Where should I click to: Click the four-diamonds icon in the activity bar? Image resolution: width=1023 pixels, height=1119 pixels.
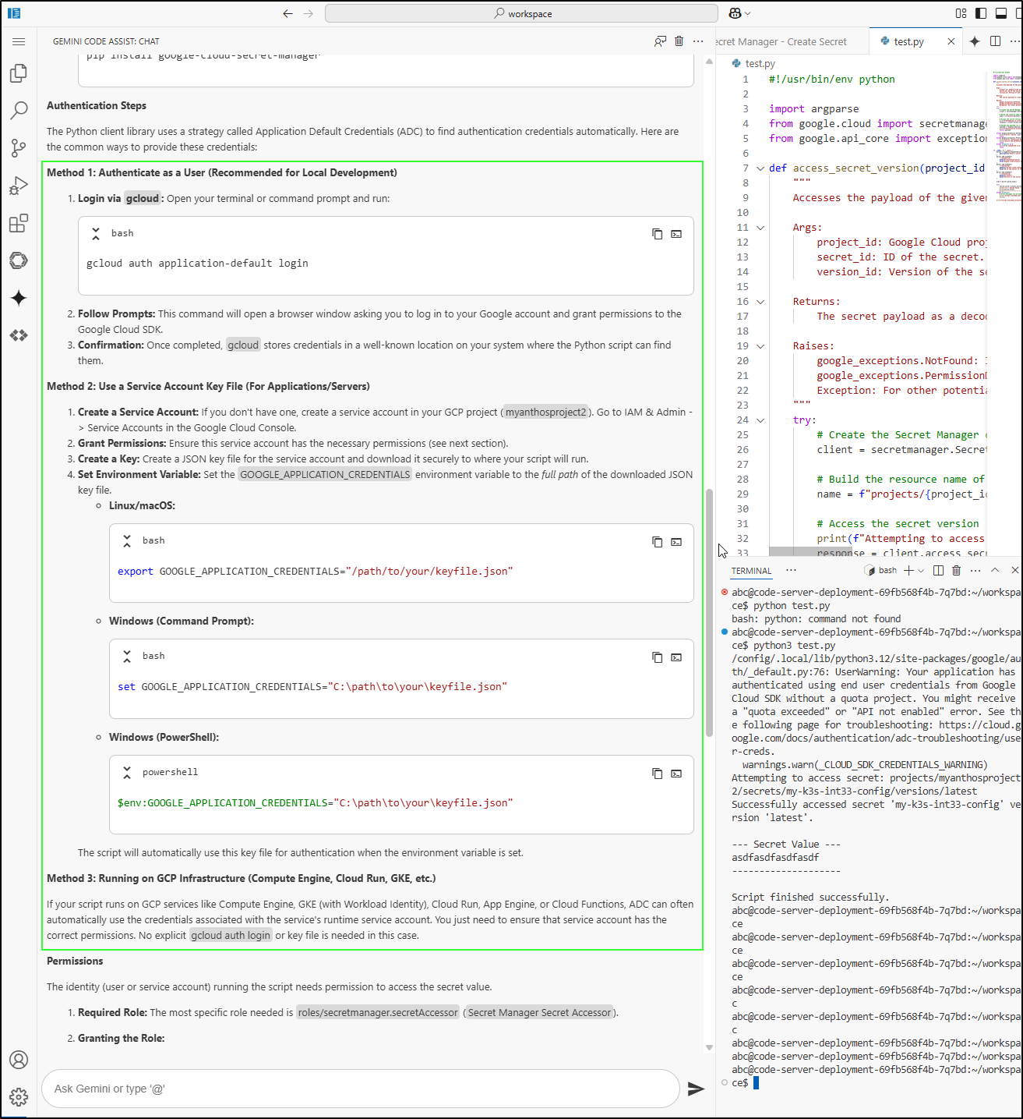click(x=19, y=335)
